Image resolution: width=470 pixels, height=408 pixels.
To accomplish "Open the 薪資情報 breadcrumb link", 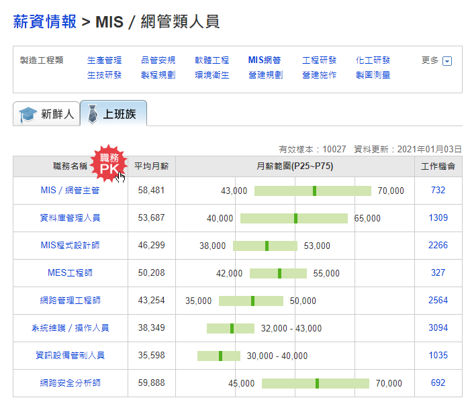I will click(45, 22).
